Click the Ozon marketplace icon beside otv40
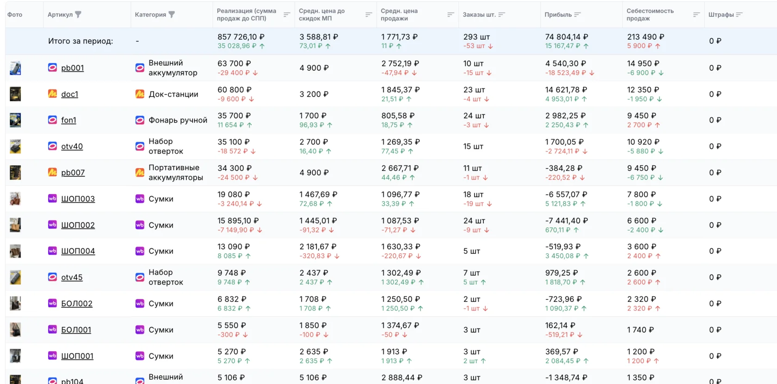The image size is (777, 384). click(x=53, y=146)
